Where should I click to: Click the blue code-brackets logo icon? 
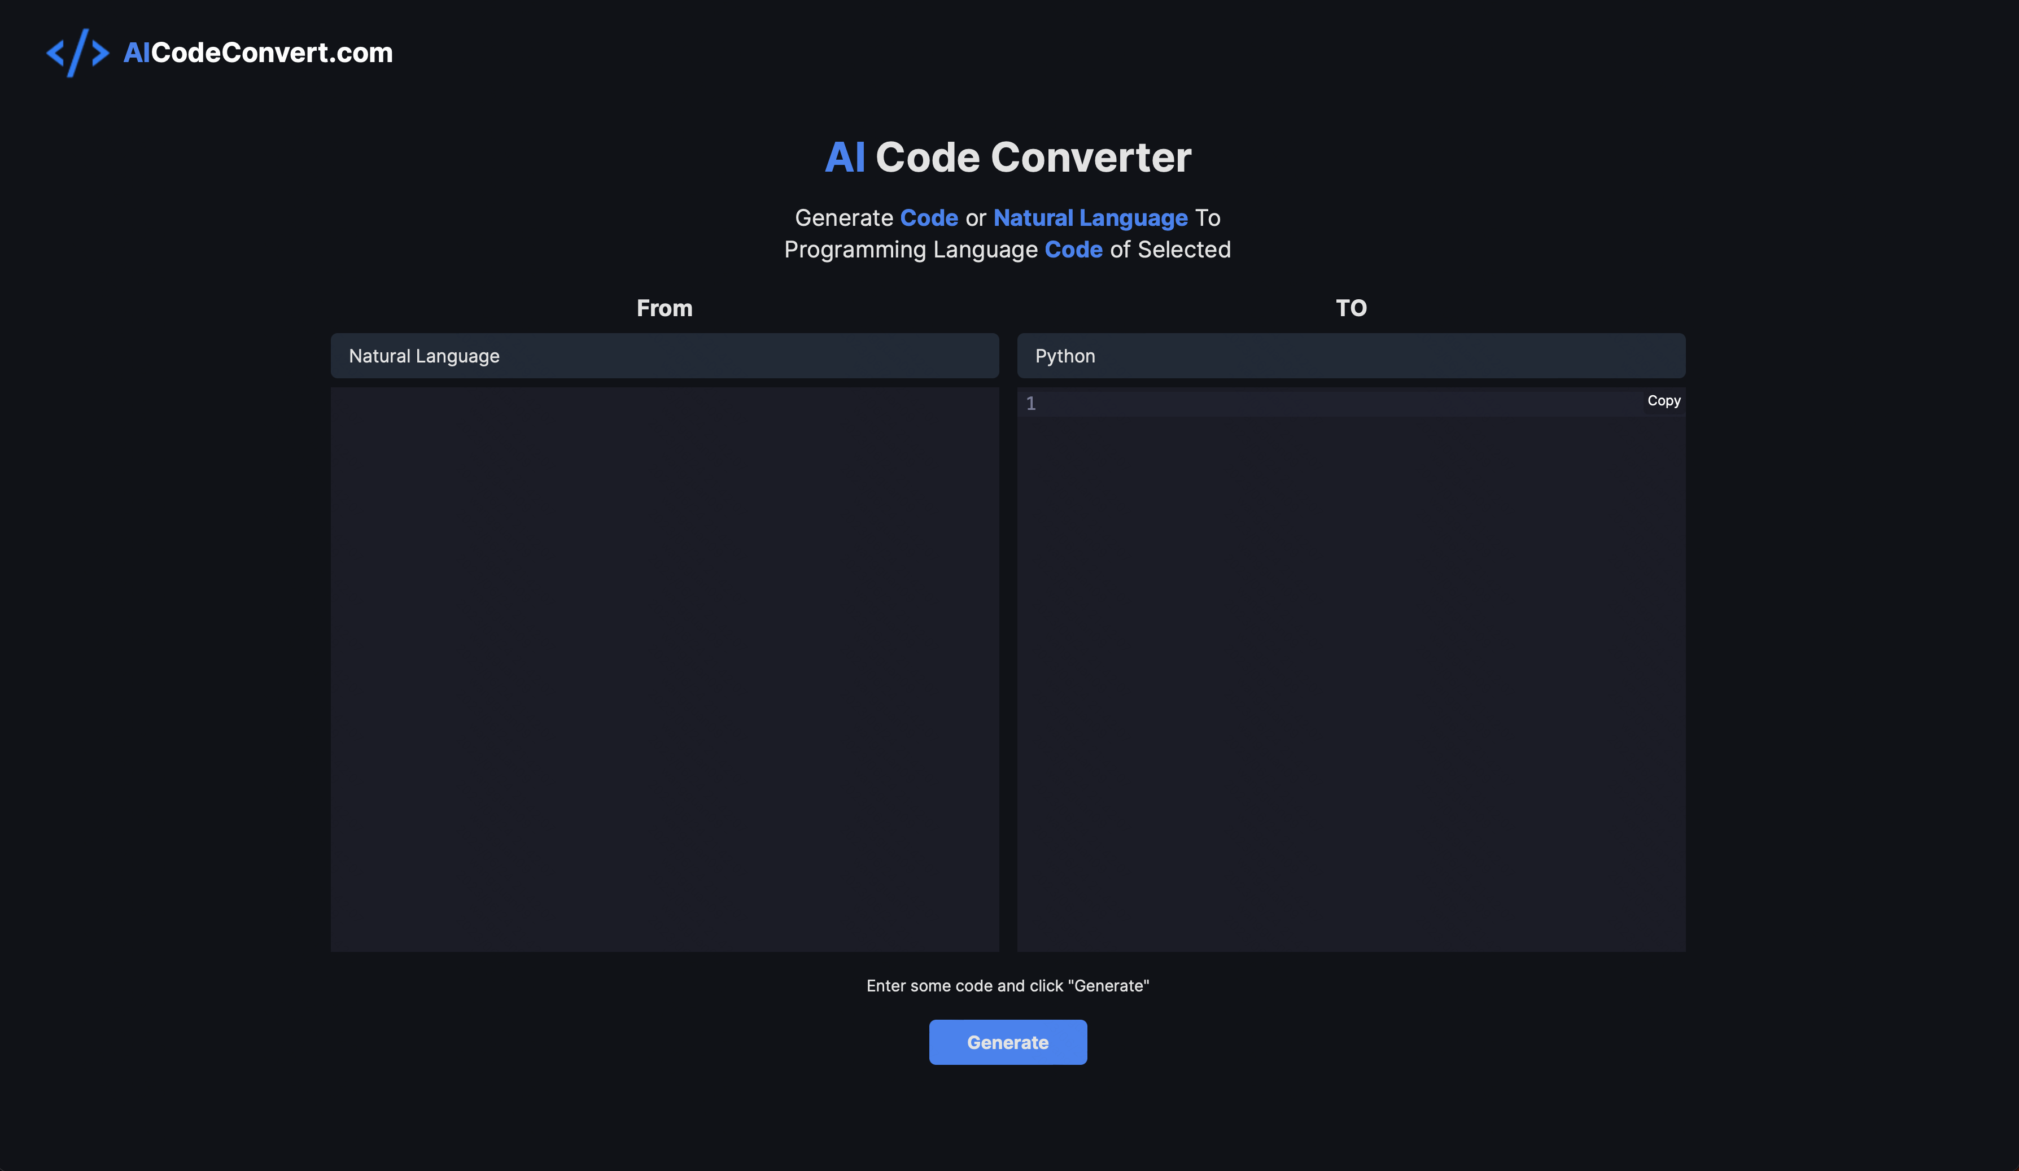tap(78, 53)
